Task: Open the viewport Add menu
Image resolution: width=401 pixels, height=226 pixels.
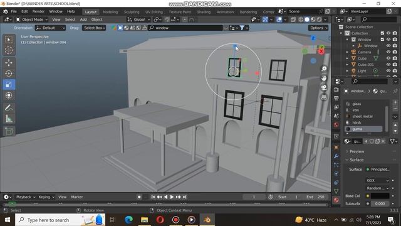Action: point(83,19)
